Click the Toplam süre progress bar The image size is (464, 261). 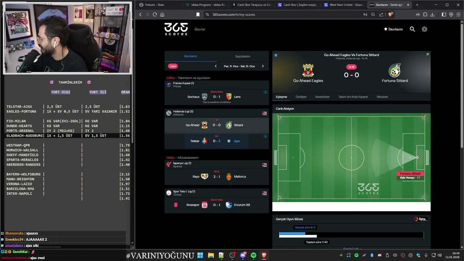point(298,236)
